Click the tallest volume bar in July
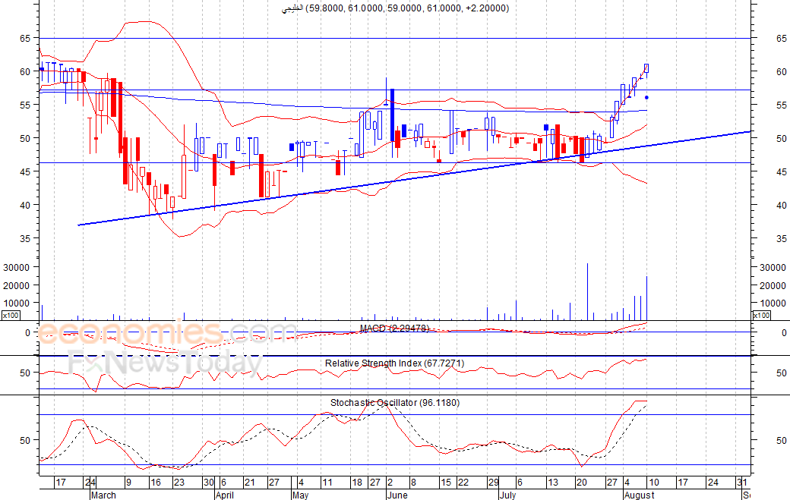Image resolution: width=790 pixels, height=500 pixels. pos(587,291)
